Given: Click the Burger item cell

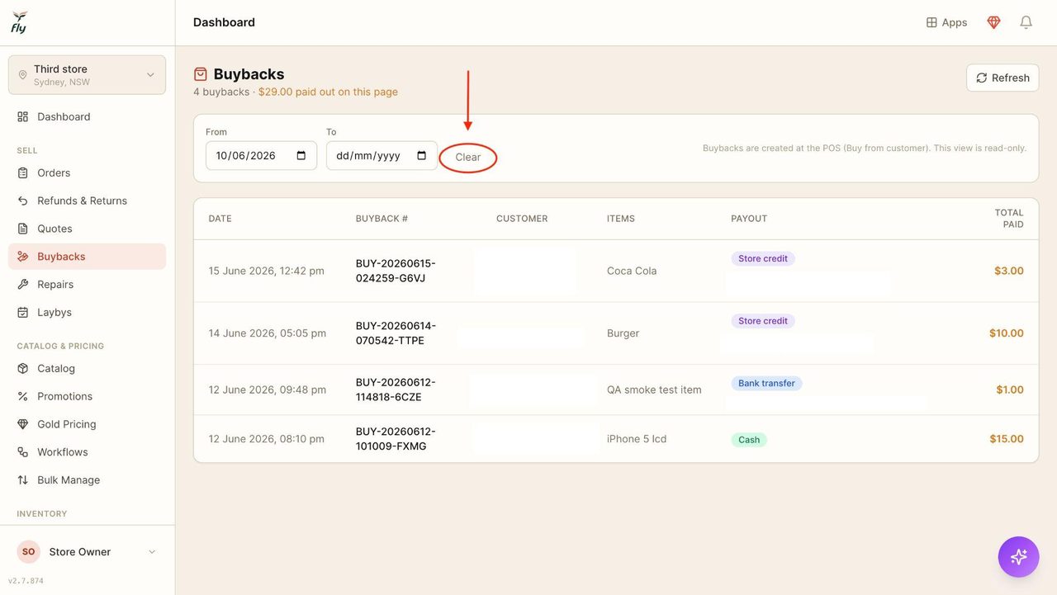Looking at the screenshot, I should 623,333.
